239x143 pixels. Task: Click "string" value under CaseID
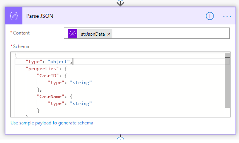point(81,83)
